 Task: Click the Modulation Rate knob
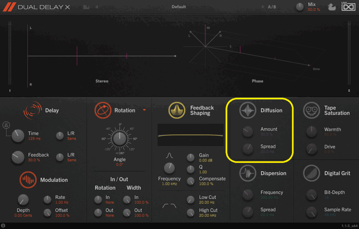coord(48,199)
